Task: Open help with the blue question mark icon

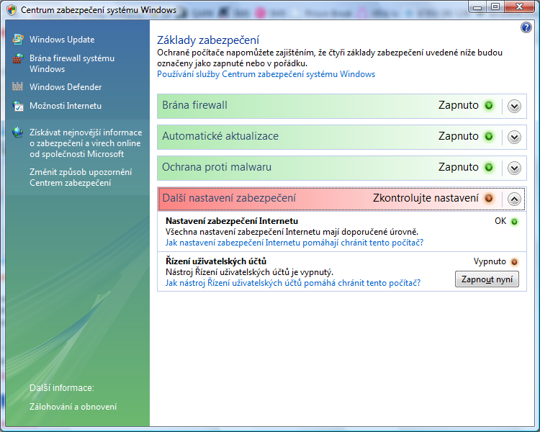Action: (526, 27)
